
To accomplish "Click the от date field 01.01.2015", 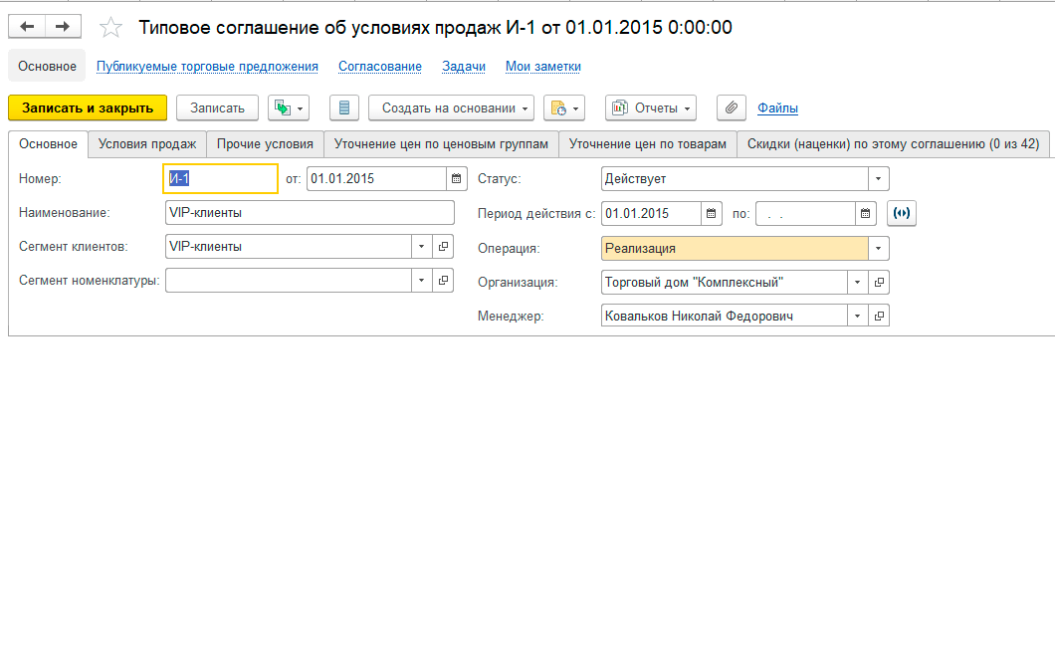I will click(x=377, y=179).
